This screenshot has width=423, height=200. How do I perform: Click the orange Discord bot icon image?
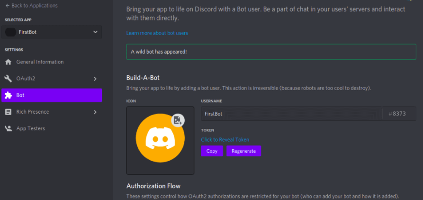point(160,138)
